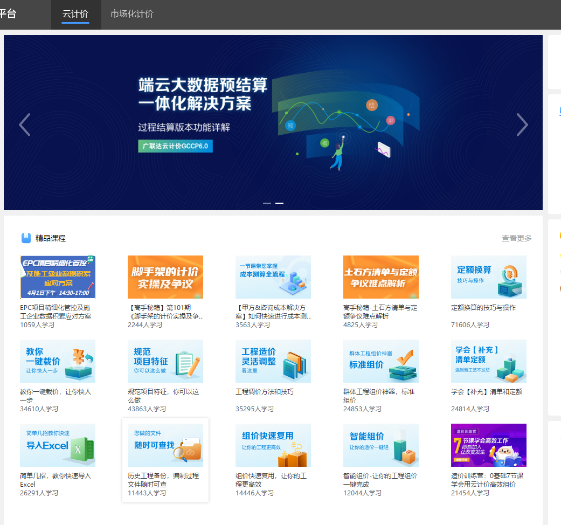Image resolution: width=561 pixels, height=525 pixels.
Task: Click title 智能组价-让你的工程组价一键完成
Action: tap(380, 480)
